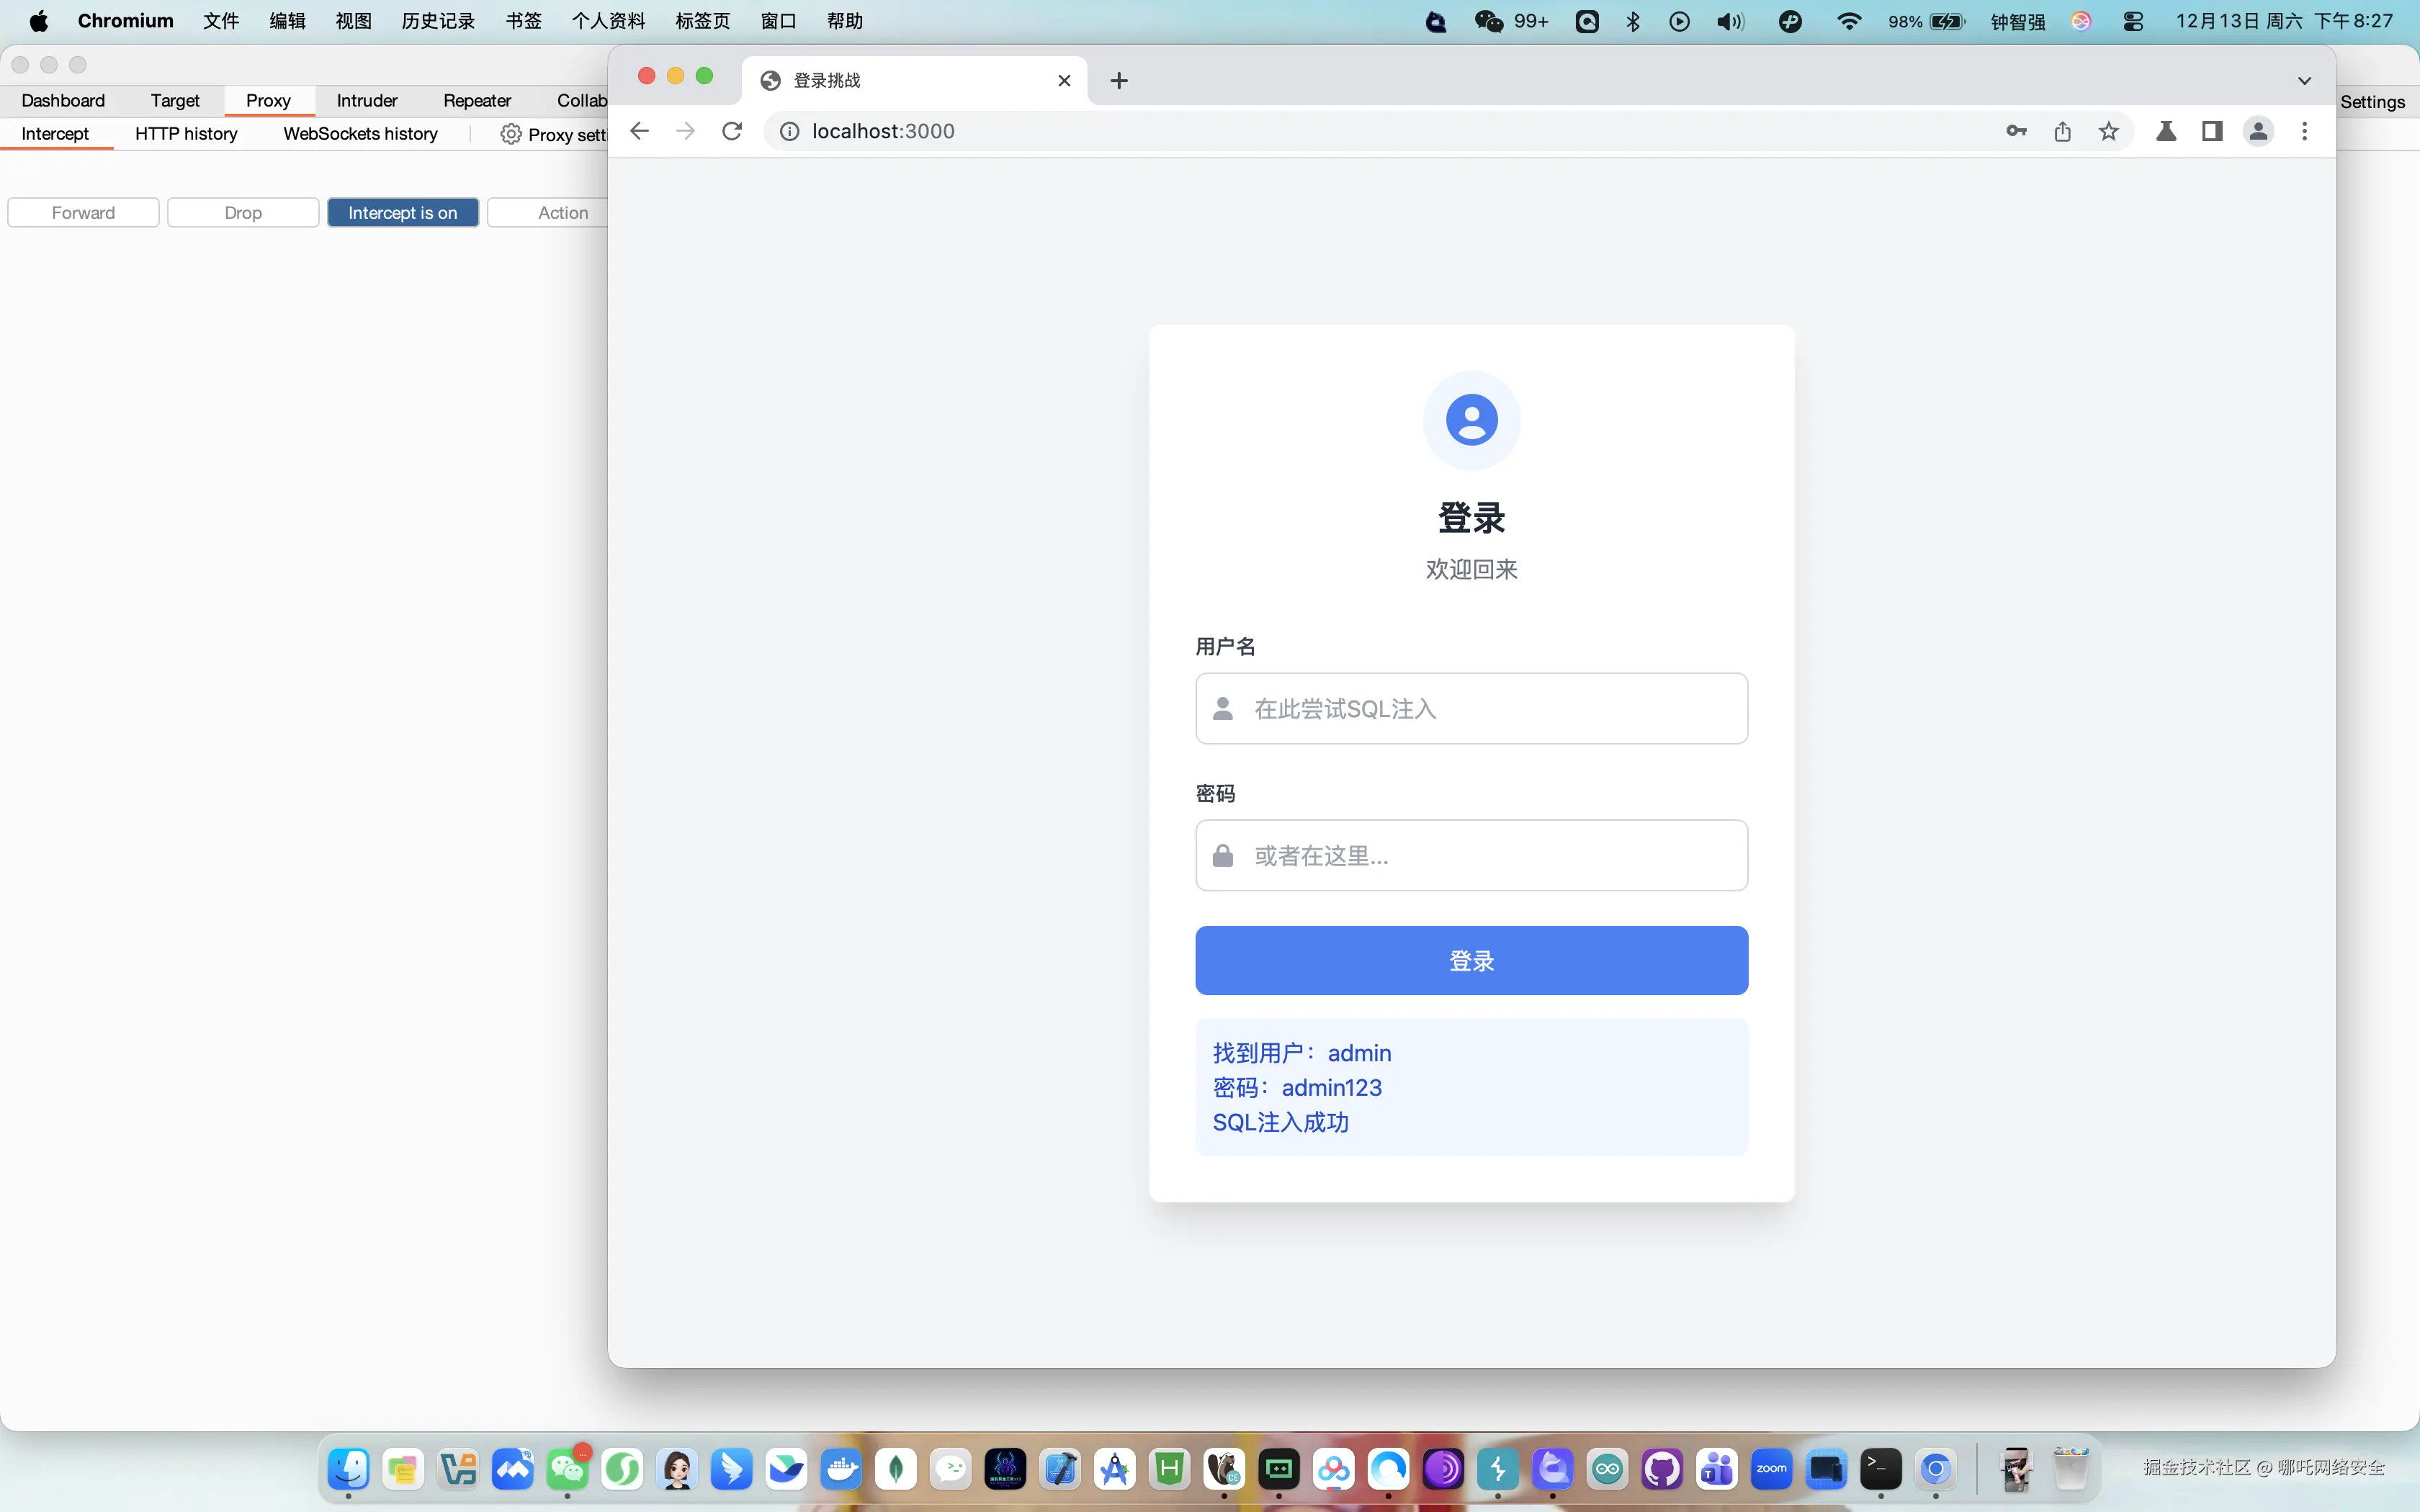Open the Proxy settings gear icon
2420x1512 pixels.
point(509,133)
